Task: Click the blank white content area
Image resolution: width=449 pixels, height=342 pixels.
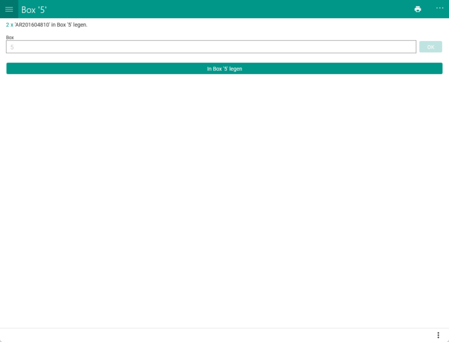Action: [224, 199]
